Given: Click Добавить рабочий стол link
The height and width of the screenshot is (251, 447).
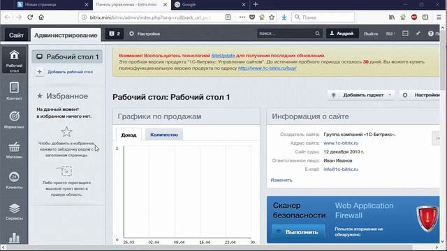Looking at the screenshot, I should 70,72.
